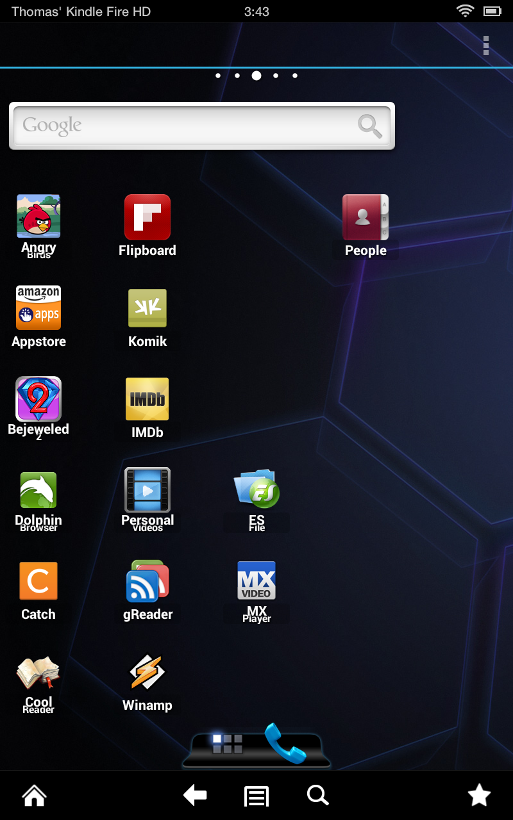Go to Kindle home screen

[x=35, y=796]
